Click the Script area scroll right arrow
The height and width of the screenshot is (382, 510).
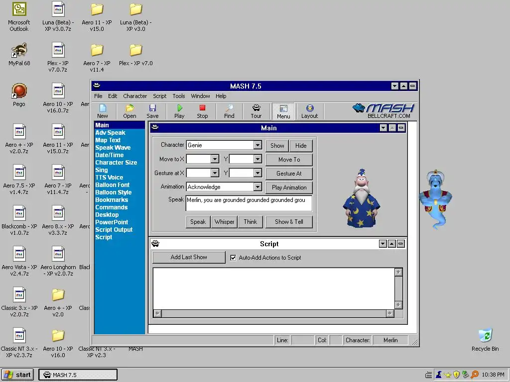[390, 313]
